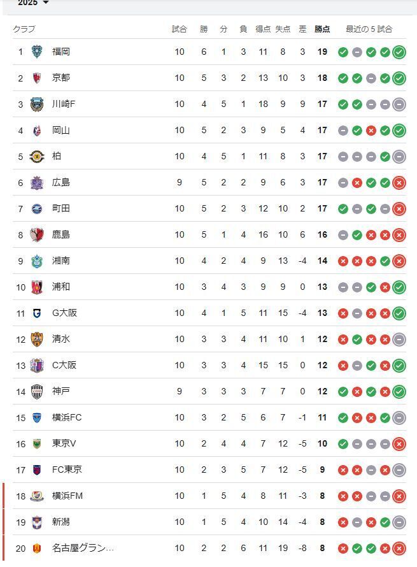
Task: Click the 神戸 club crest icon
Action: point(37,392)
